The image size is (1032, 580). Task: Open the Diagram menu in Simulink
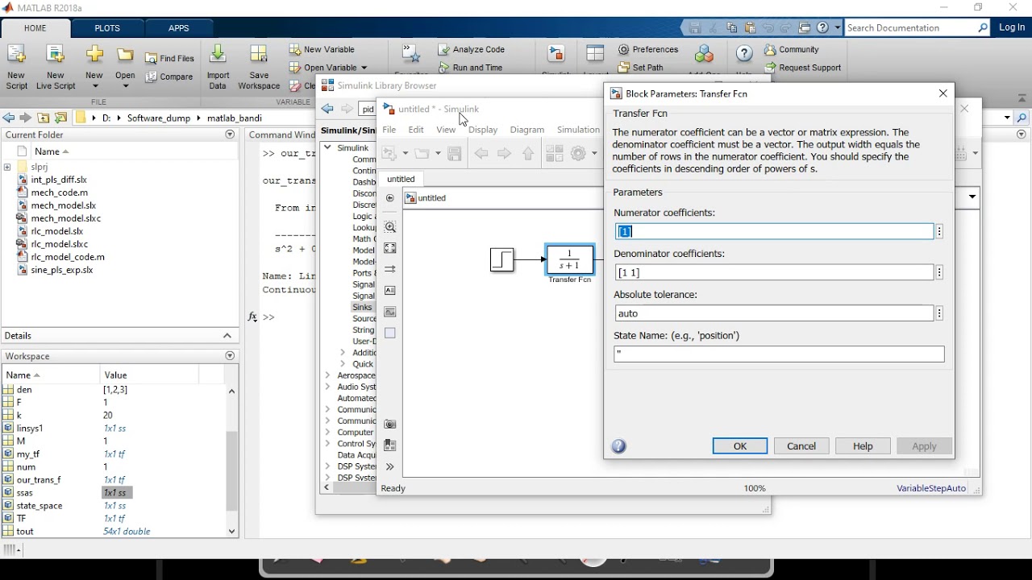[x=527, y=130]
